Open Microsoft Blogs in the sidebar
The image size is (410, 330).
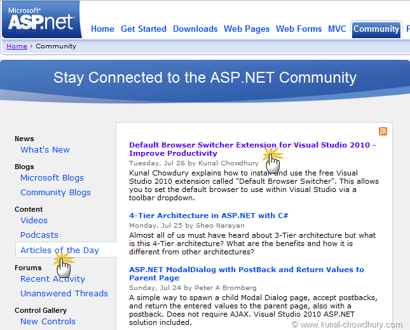tap(52, 178)
